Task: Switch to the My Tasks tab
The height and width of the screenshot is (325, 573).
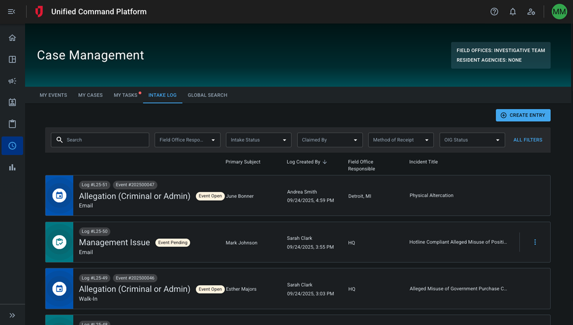Action: pos(125,95)
